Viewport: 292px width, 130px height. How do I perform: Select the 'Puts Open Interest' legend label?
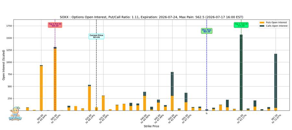pyautogui.click(x=276, y=22)
